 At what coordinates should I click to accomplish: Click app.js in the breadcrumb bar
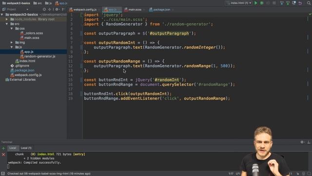pyautogui.click(x=61, y=3)
